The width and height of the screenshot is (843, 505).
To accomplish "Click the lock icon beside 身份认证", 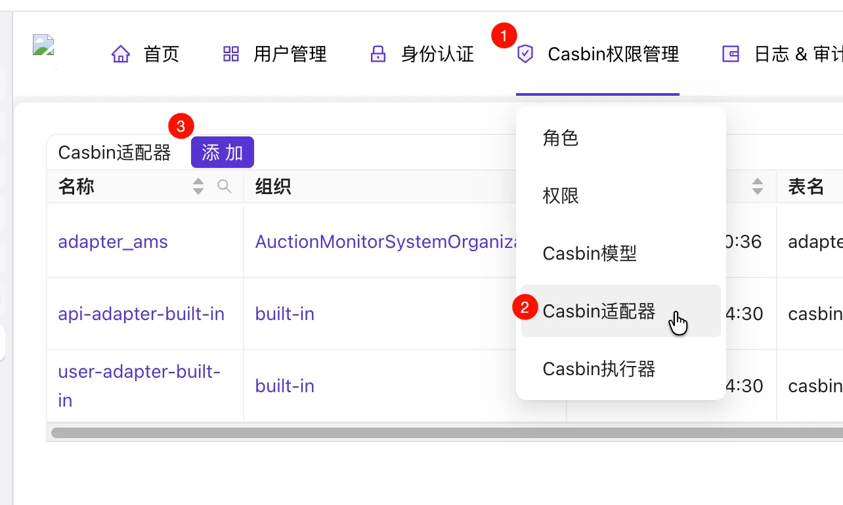I will pos(378,54).
